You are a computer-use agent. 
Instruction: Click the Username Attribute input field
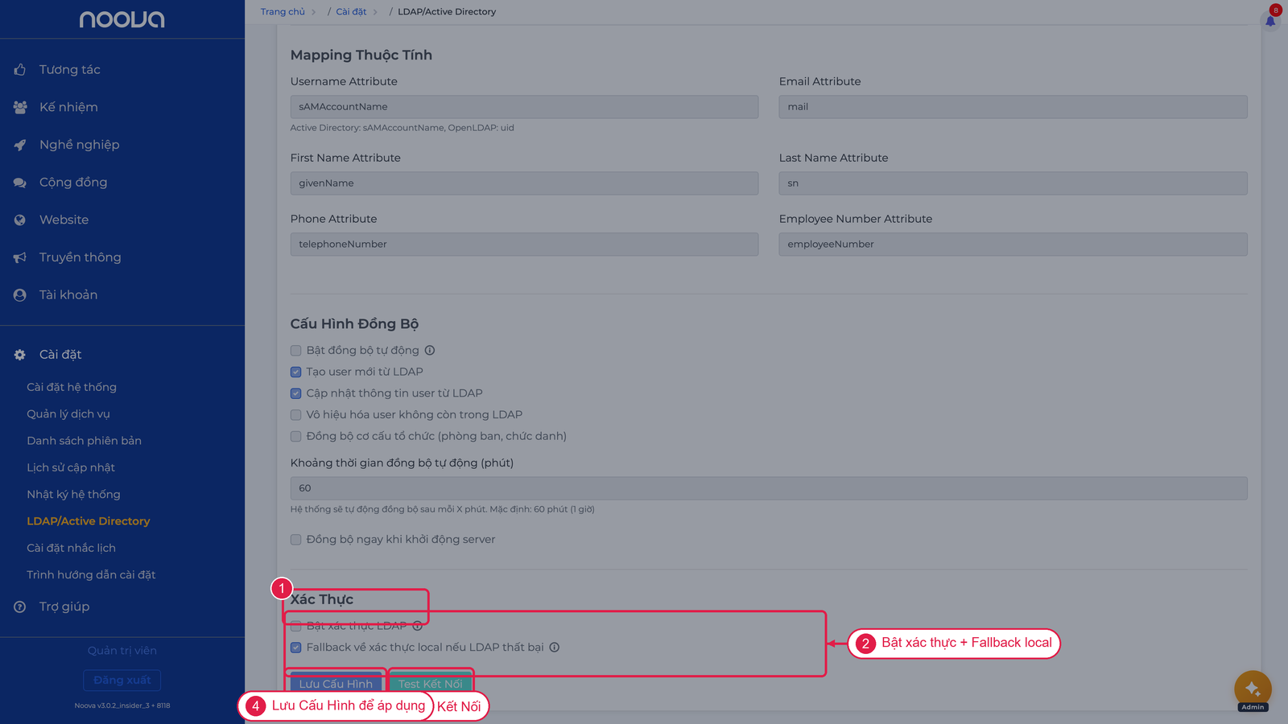coord(524,107)
